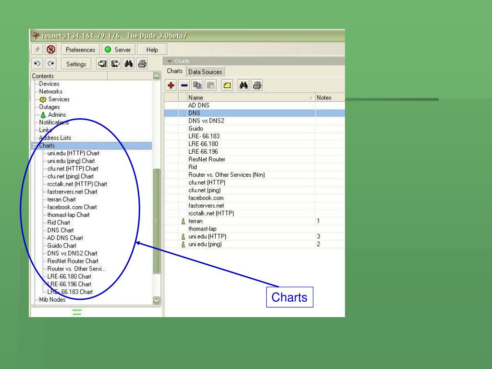This screenshot has width=492, height=369.
Task: Click the green panel grip below Contents
Action: pyautogui.click(x=77, y=312)
